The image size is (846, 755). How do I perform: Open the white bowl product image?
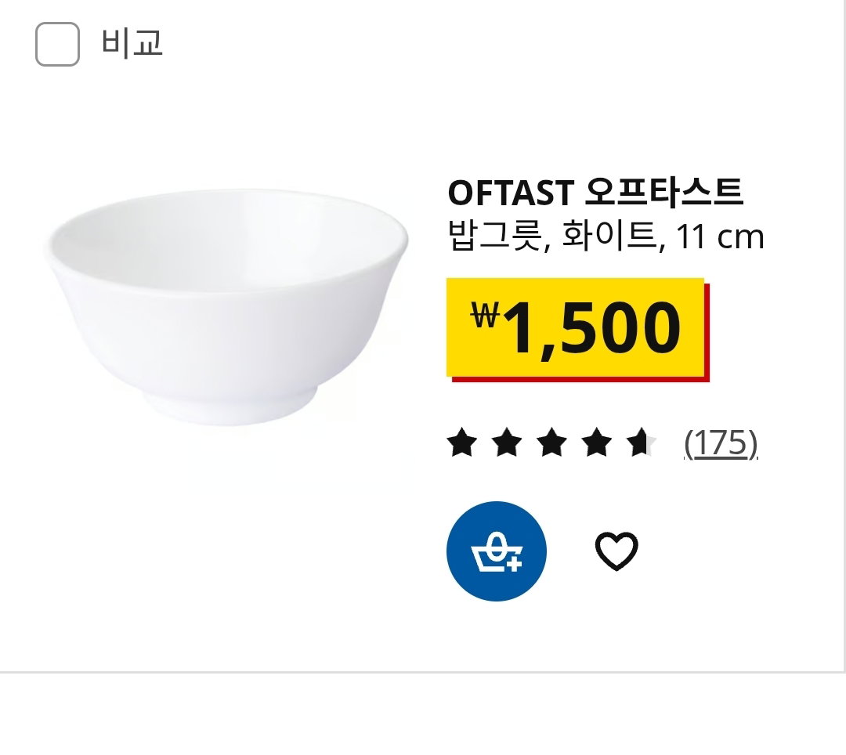click(226, 306)
